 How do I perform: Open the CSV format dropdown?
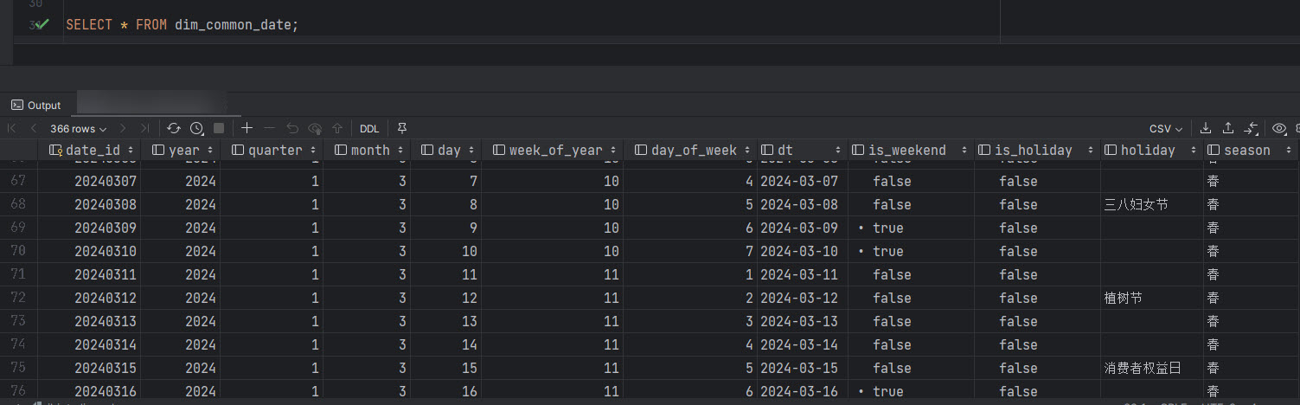[x=1167, y=128]
